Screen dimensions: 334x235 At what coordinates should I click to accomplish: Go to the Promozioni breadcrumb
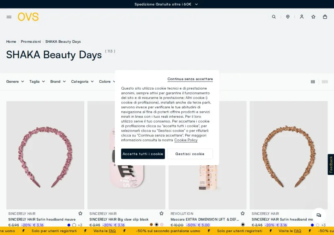click(x=31, y=42)
